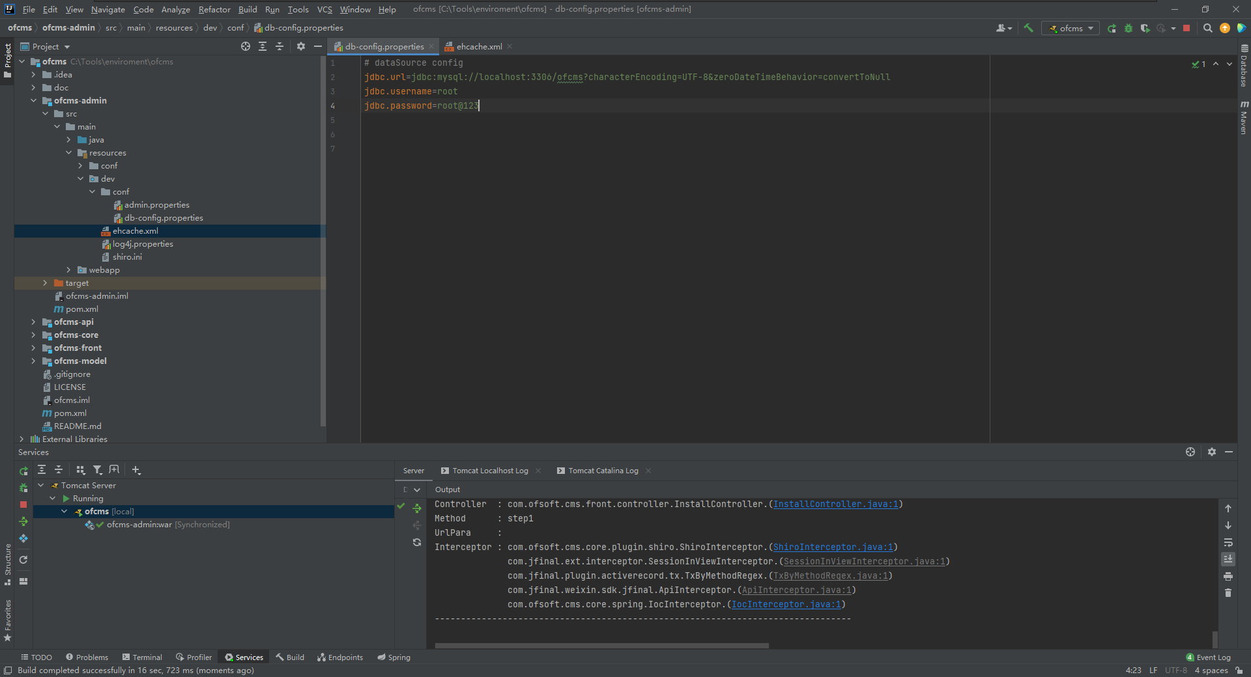Open the account user icon in toolbar
The height and width of the screenshot is (677, 1251).
coord(1003,28)
